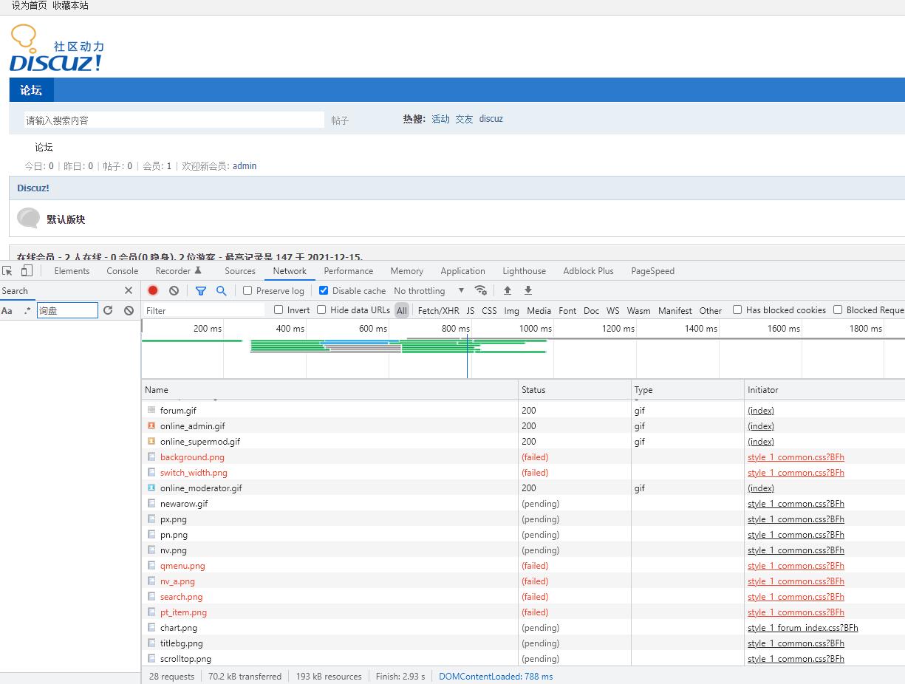The height and width of the screenshot is (684, 905).
Task: Select the Fetch/XHR request type filter
Action: coord(438,310)
